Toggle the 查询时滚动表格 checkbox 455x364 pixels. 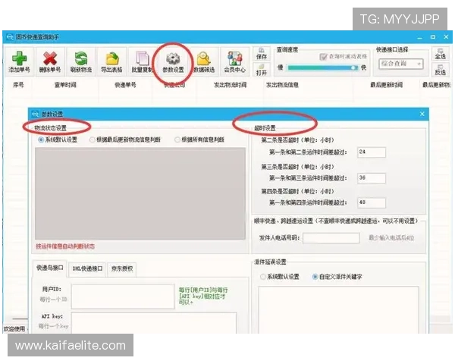323,57
